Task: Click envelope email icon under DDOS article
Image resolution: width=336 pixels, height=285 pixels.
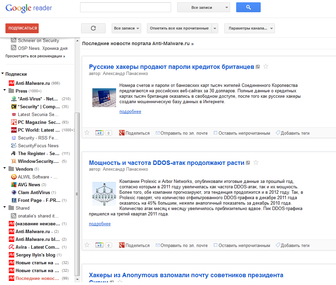Action: (158, 245)
